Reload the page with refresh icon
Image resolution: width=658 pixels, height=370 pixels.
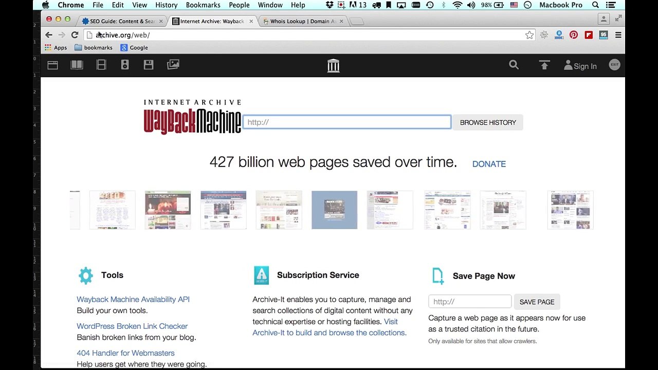[75, 35]
